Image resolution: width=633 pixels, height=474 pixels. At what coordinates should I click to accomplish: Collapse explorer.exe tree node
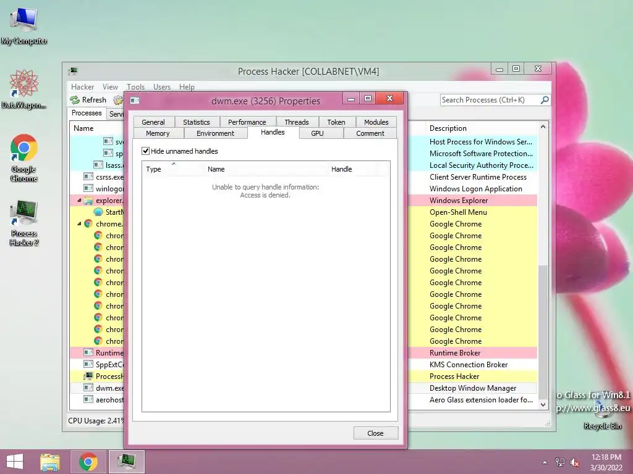pyautogui.click(x=79, y=201)
